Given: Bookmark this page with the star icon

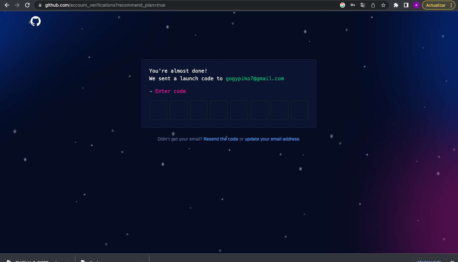Looking at the screenshot, I should point(383,5).
